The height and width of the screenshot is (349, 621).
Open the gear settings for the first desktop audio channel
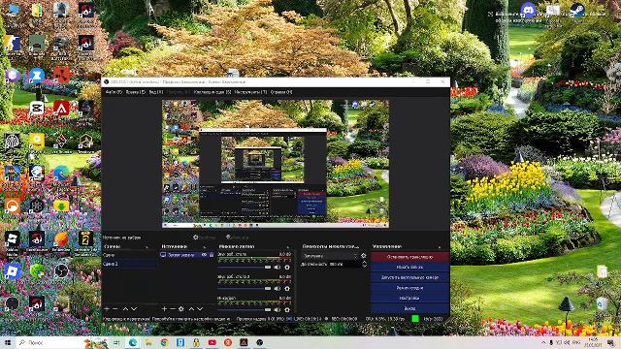pyautogui.click(x=287, y=268)
